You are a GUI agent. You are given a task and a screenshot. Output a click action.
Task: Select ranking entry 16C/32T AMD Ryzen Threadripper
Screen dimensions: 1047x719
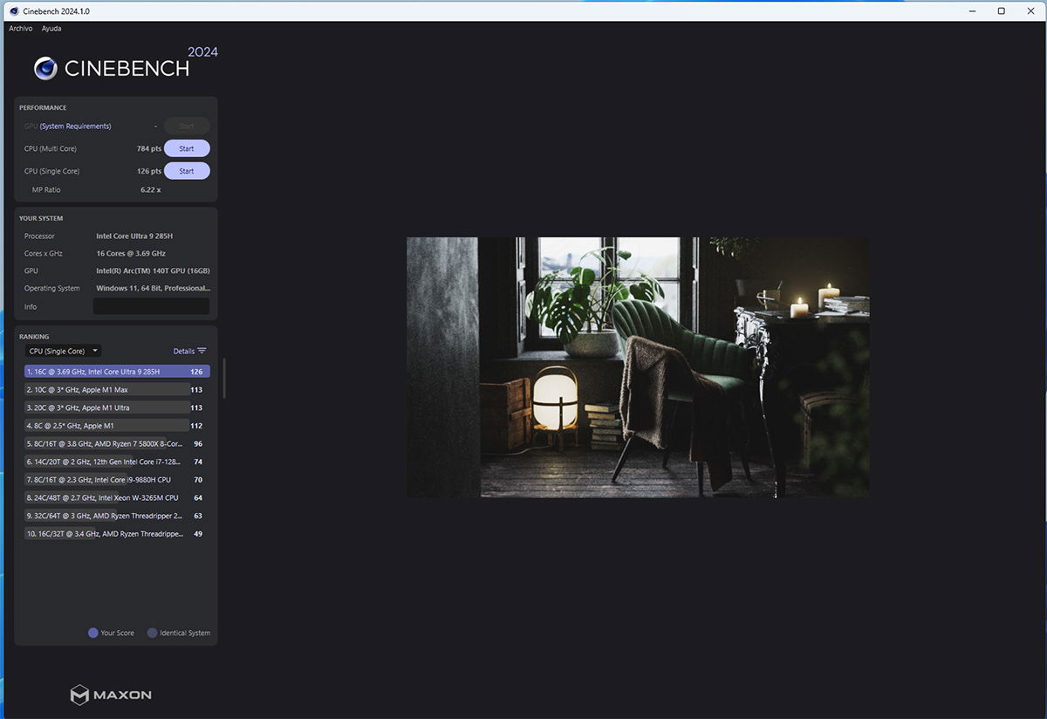117,533
